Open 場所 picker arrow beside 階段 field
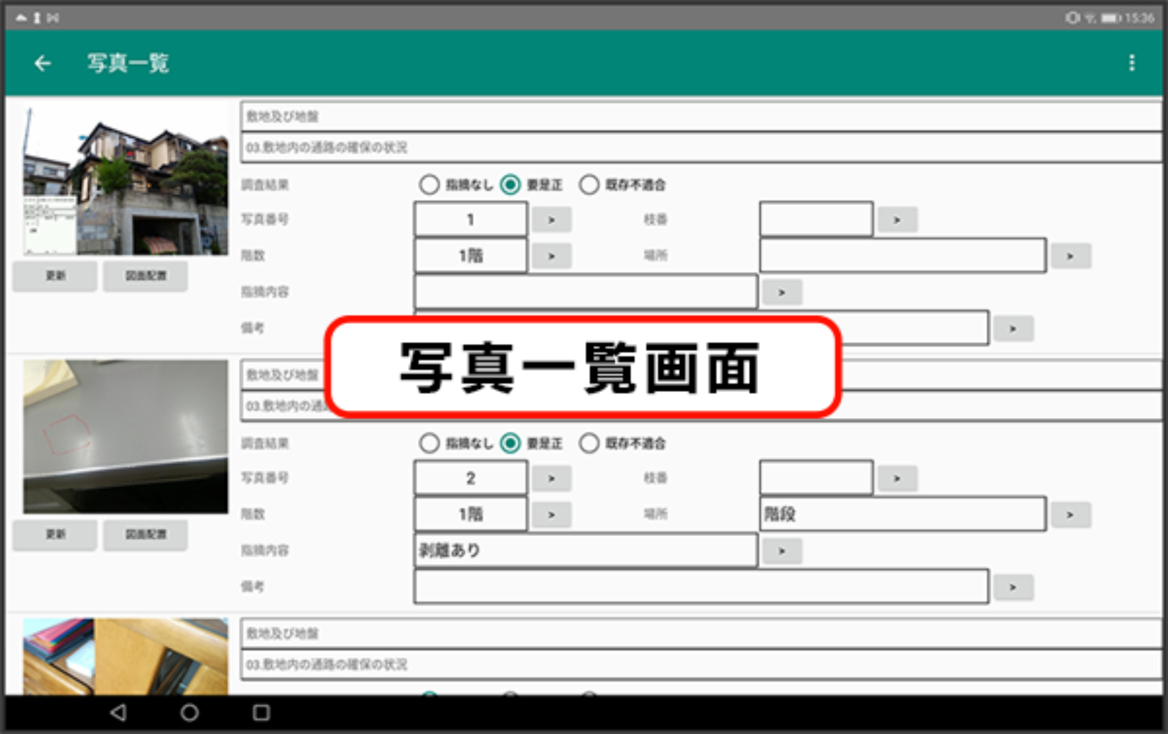The image size is (1168, 734). (x=1070, y=515)
